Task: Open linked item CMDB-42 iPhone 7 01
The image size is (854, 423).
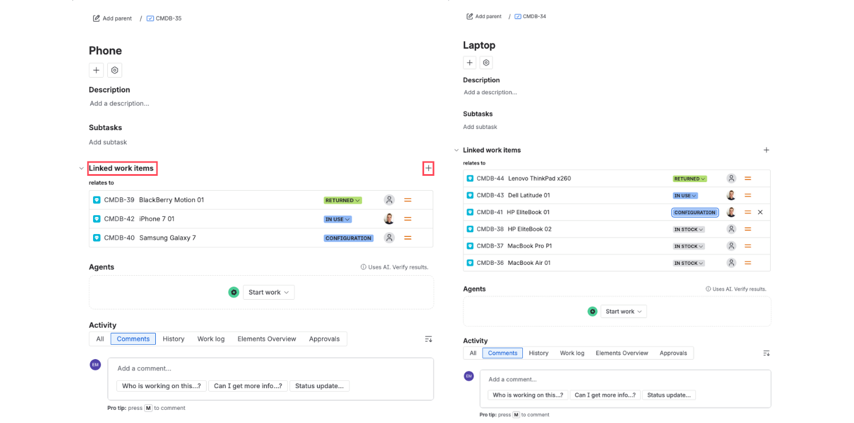Action: [139, 219]
